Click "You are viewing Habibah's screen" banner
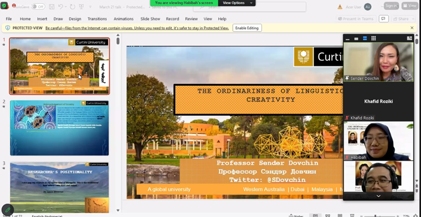Screen dimensions: 421x217 coord(184,3)
